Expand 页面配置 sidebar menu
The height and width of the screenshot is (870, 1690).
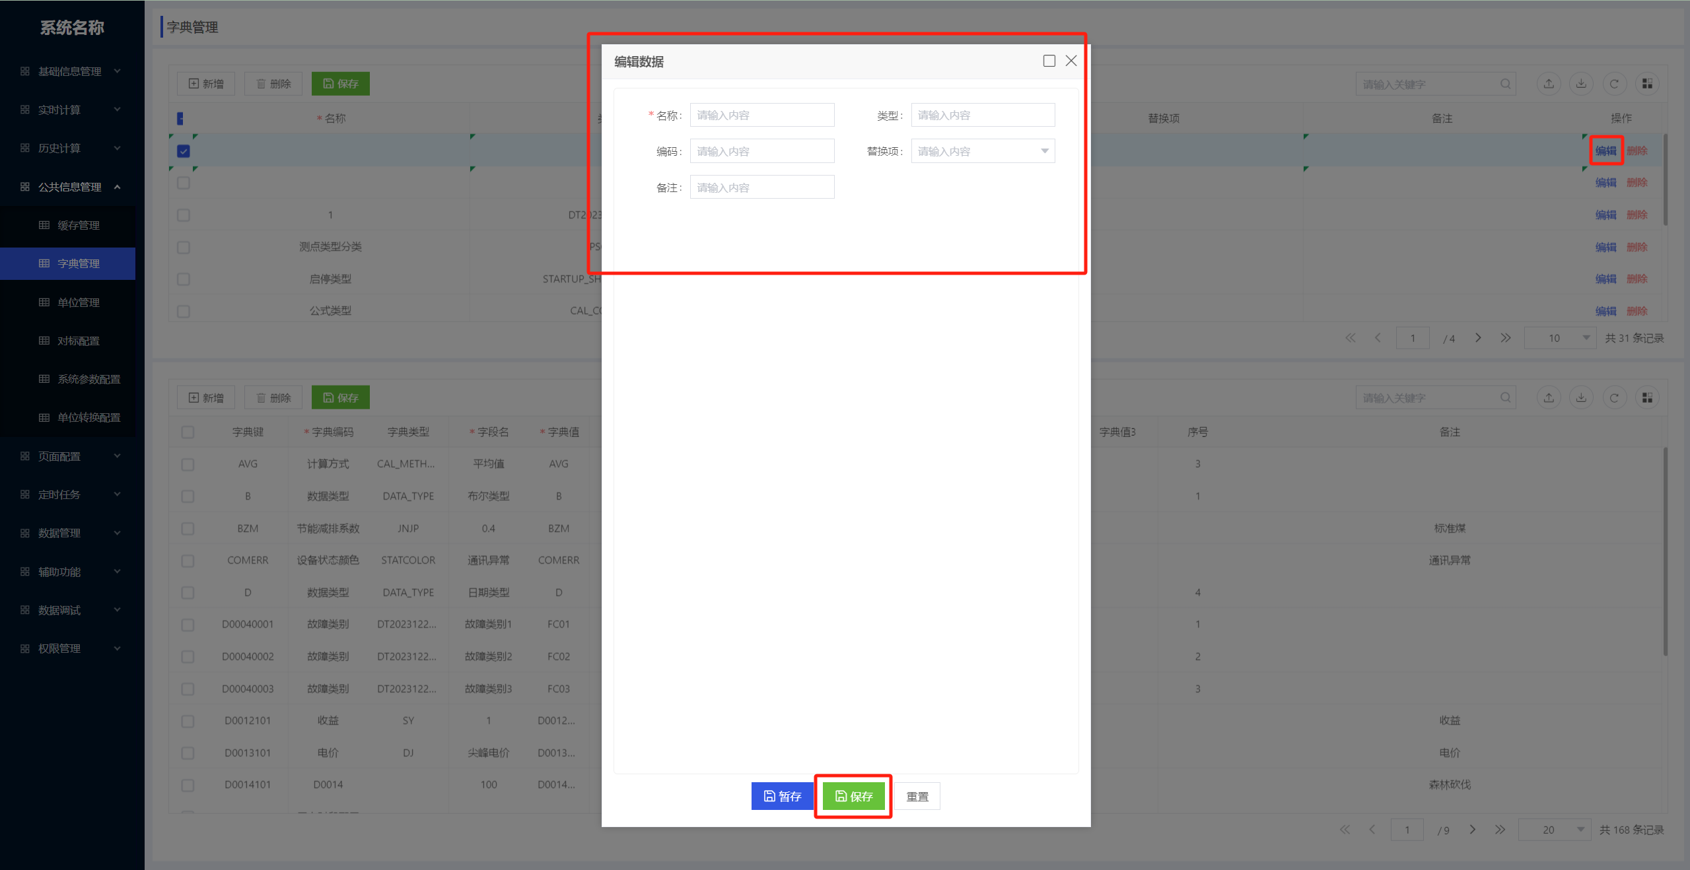click(x=71, y=456)
